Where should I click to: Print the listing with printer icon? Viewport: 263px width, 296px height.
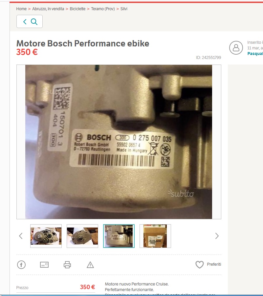[x=67, y=265]
